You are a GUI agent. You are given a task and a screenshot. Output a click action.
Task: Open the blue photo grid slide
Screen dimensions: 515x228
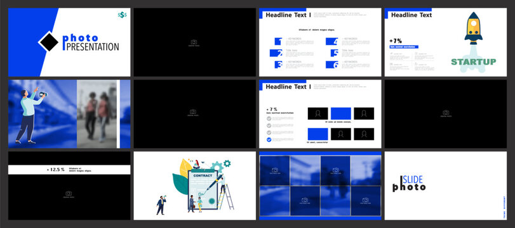(x=320, y=186)
